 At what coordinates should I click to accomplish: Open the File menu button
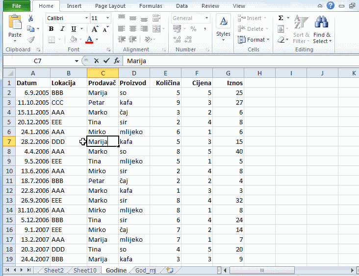click(16, 6)
